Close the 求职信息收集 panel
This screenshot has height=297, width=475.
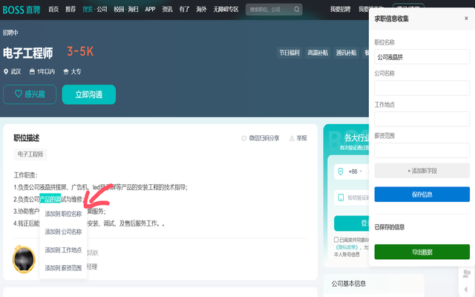(466, 19)
